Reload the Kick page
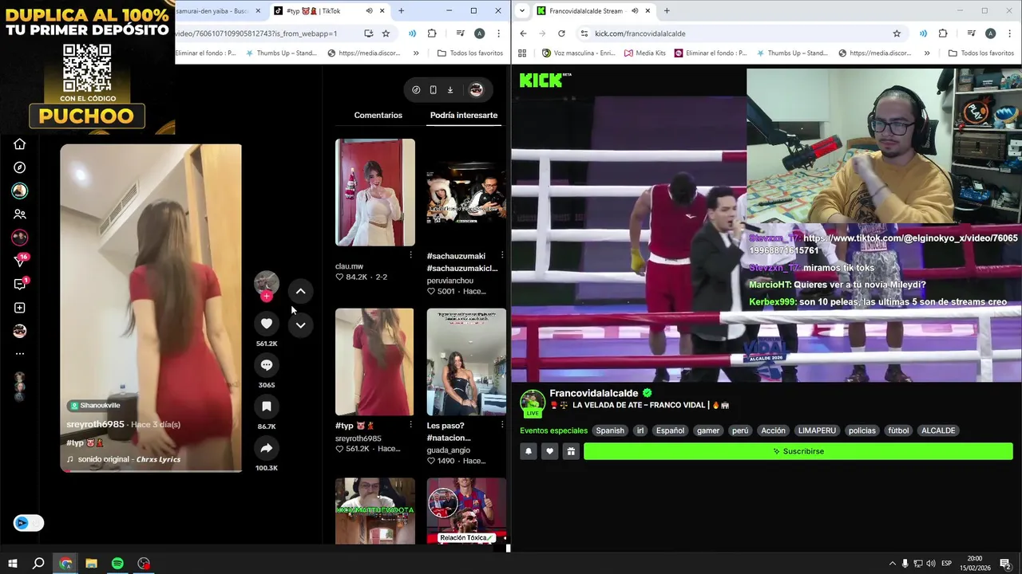Screen dimensions: 1022x574 click(561, 33)
